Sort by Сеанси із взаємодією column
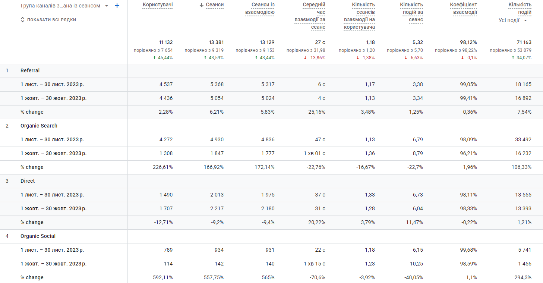 [x=260, y=9]
